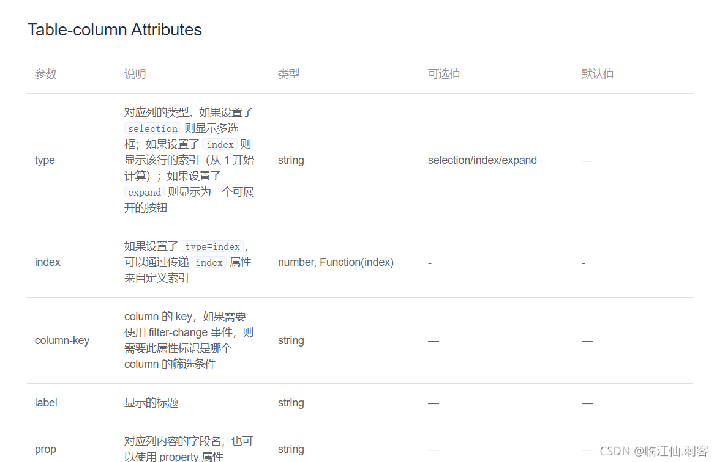Viewport: 717px width, 462px height.
Task: Click the column-key parameter cell
Action: point(62,340)
